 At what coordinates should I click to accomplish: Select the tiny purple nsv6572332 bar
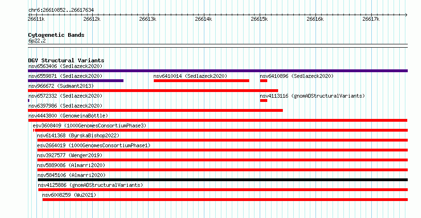coord(29,101)
